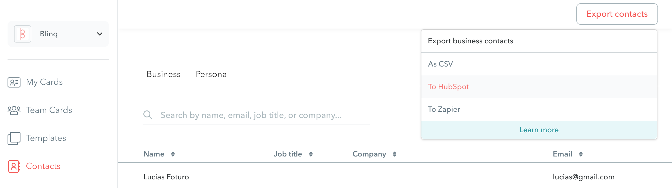The height and width of the screenshot is (188, 672).
Task: Select the Business tab
Action: point(164,74)
